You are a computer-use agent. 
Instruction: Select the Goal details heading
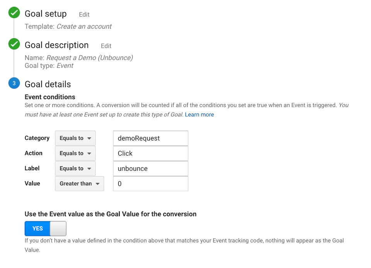[48, 84]
